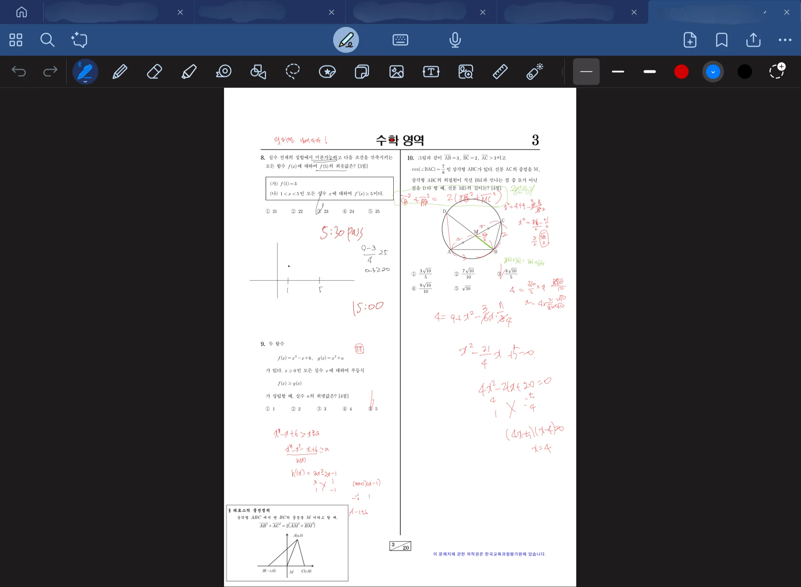Image resolution: width=801 pixels, height=587 pixels.
Task: Expand the pen tool options chevron
Action: click(x=85, y=82)
